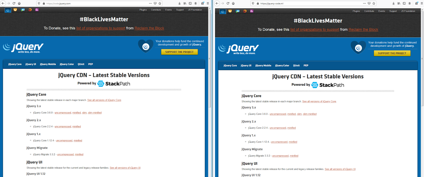
Task: Open Plugins menu in left window
Action: pos(143,10)
